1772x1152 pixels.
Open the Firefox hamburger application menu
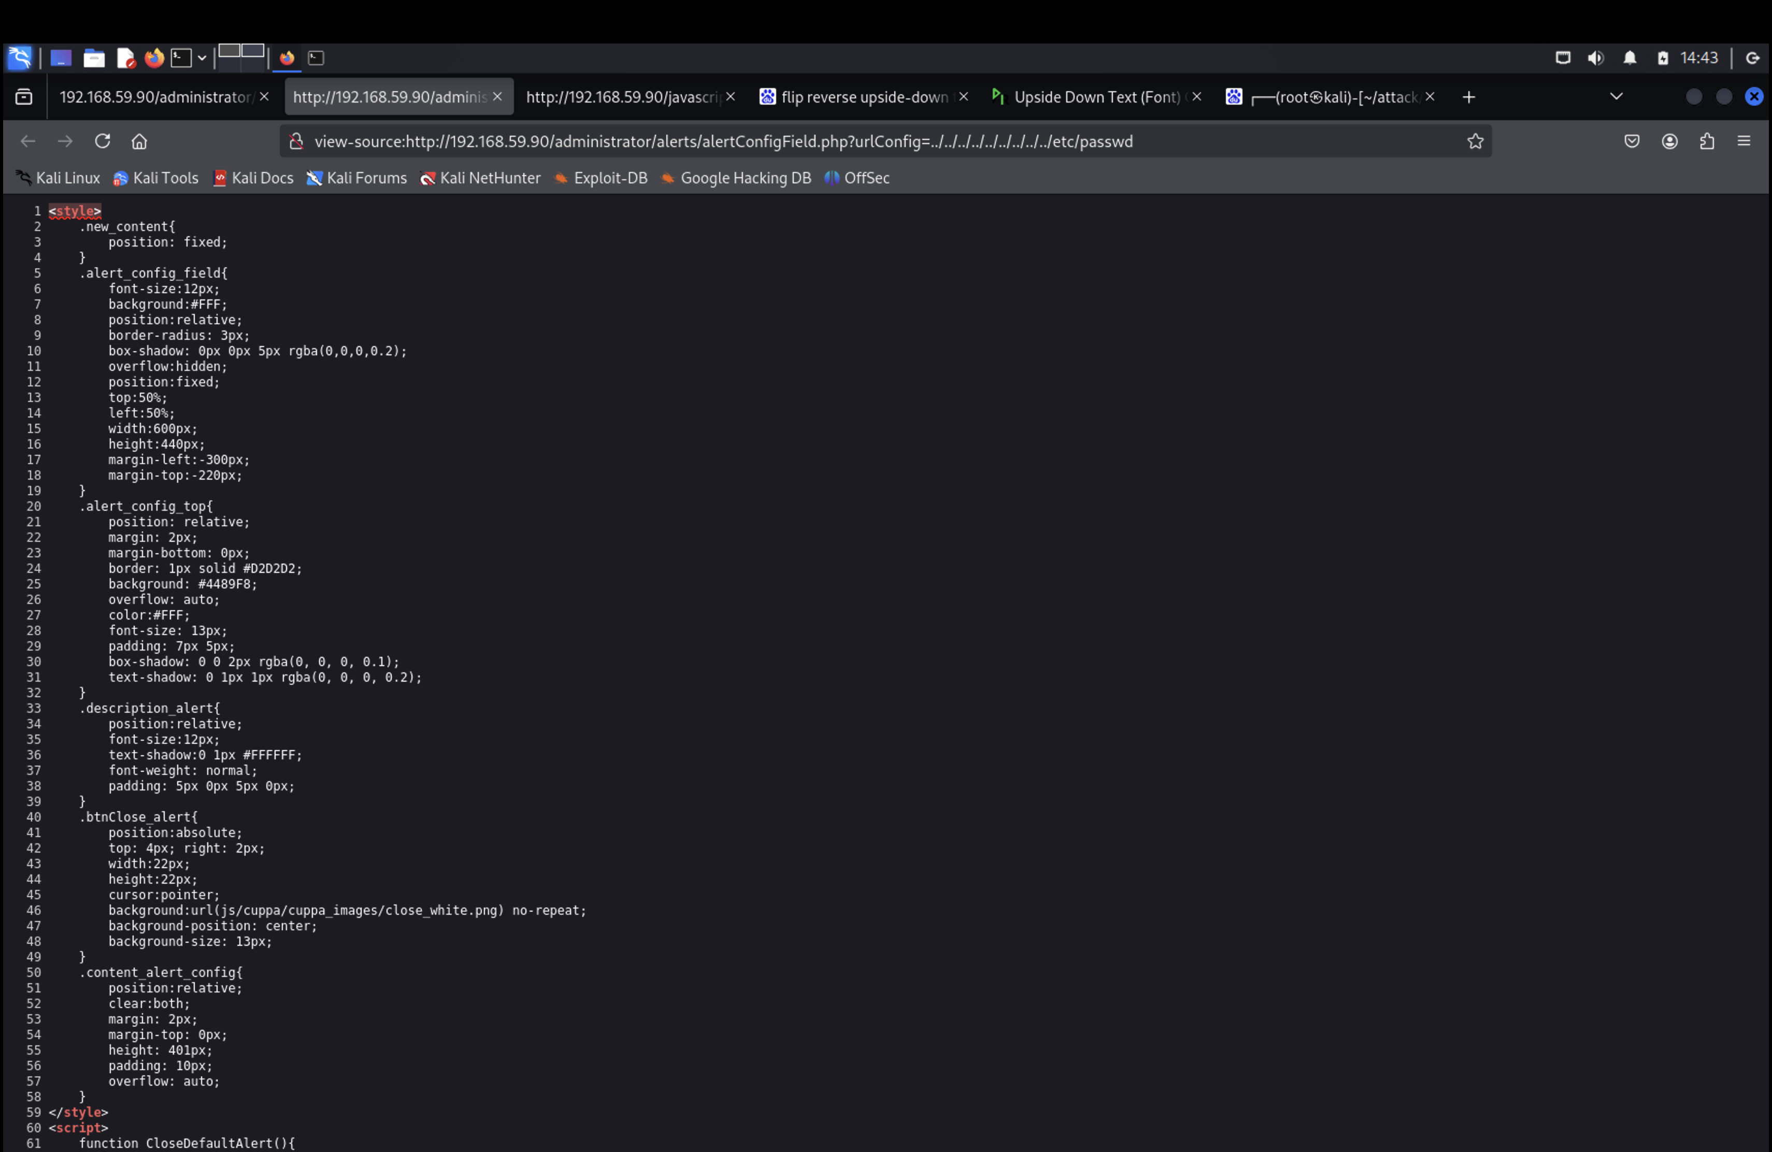[1744, 141]
